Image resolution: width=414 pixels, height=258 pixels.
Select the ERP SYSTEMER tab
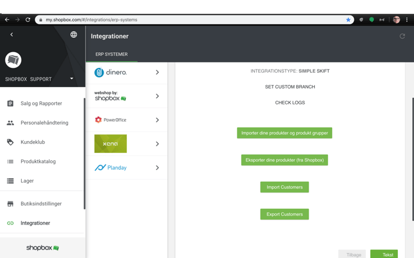111,54
